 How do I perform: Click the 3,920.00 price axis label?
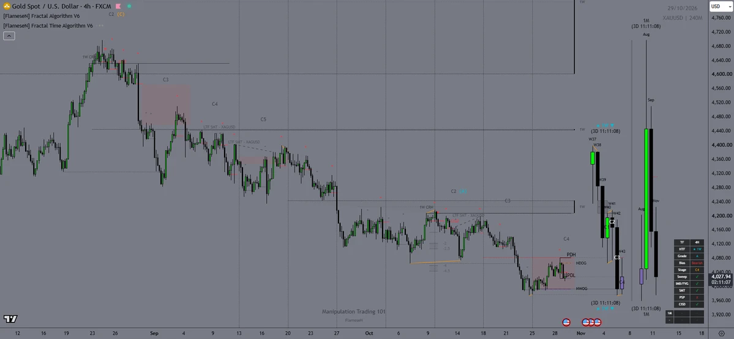coord(721,314)
